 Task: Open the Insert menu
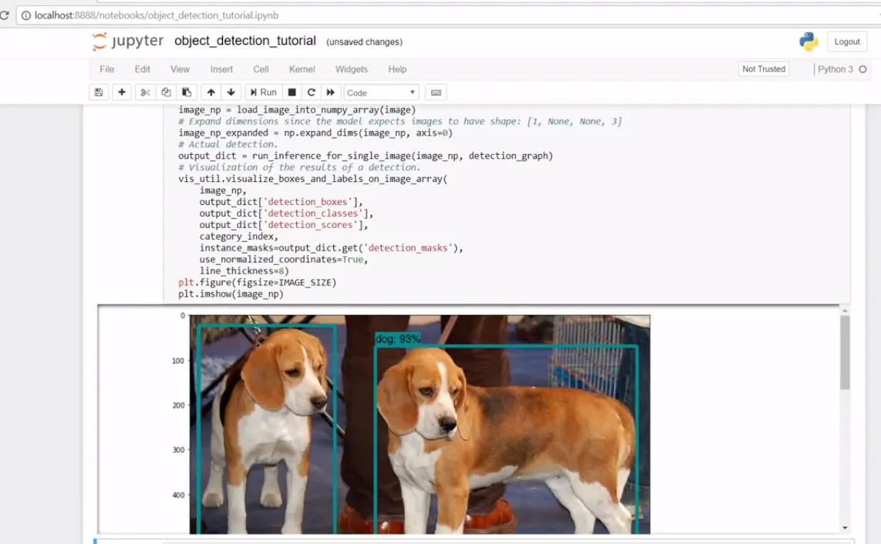[221, 69]
